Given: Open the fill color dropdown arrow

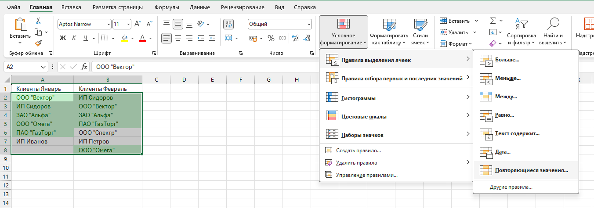Looking at the screenshot, I should (132, 38).
